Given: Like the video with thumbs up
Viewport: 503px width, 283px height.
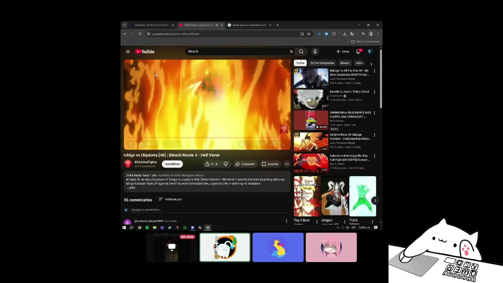Looking at the screenshot, I should 211,164.
